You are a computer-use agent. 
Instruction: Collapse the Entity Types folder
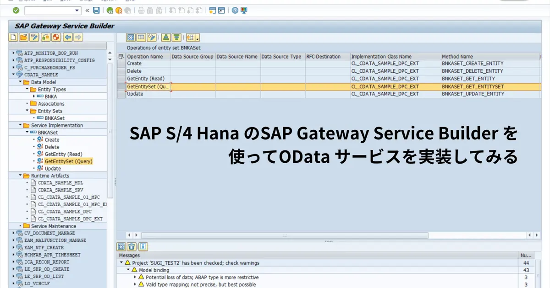coord(27,89)
